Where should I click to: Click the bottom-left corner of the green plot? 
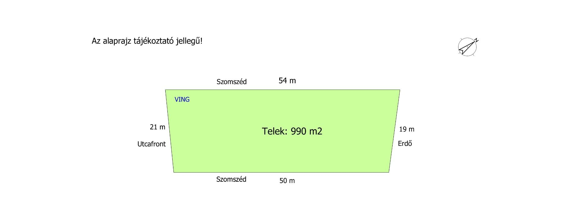point(174,172)
